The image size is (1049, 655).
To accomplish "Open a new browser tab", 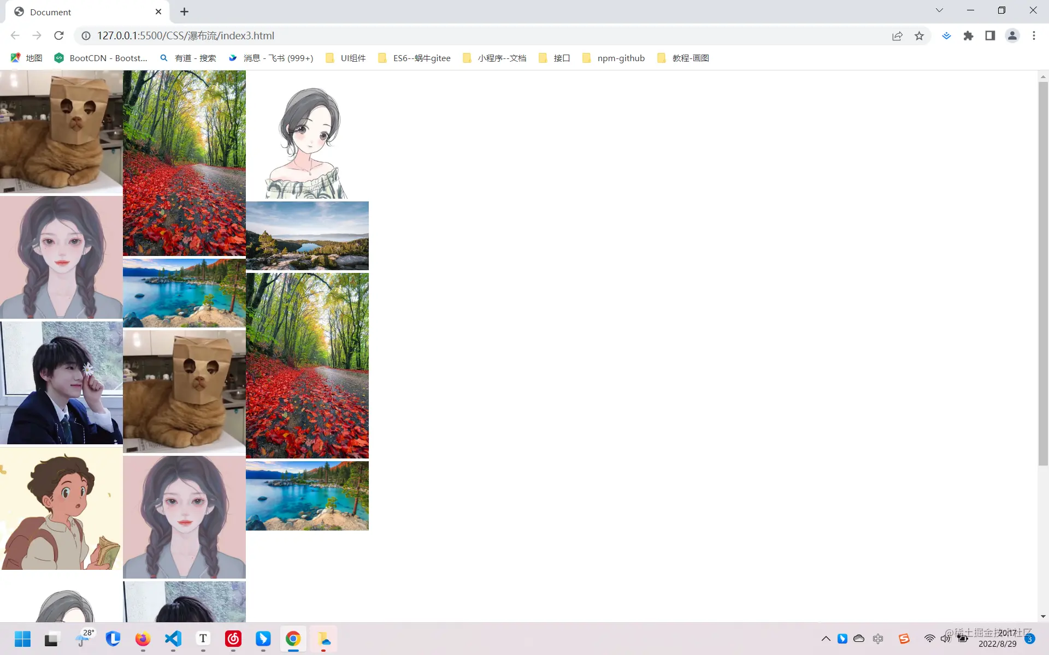I will pyautogui.click(x=184, y=11).
